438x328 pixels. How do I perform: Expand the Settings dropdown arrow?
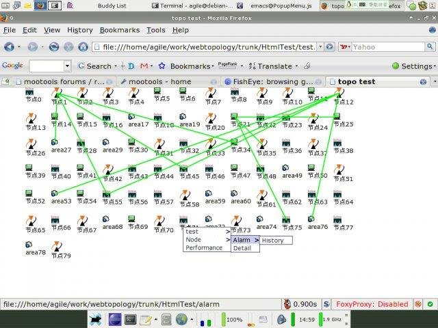tap(435, 66)
